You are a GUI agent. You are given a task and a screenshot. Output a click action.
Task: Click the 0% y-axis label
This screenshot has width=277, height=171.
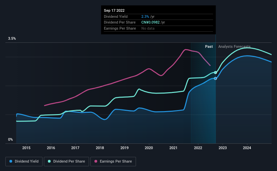(x=10, y=139)
